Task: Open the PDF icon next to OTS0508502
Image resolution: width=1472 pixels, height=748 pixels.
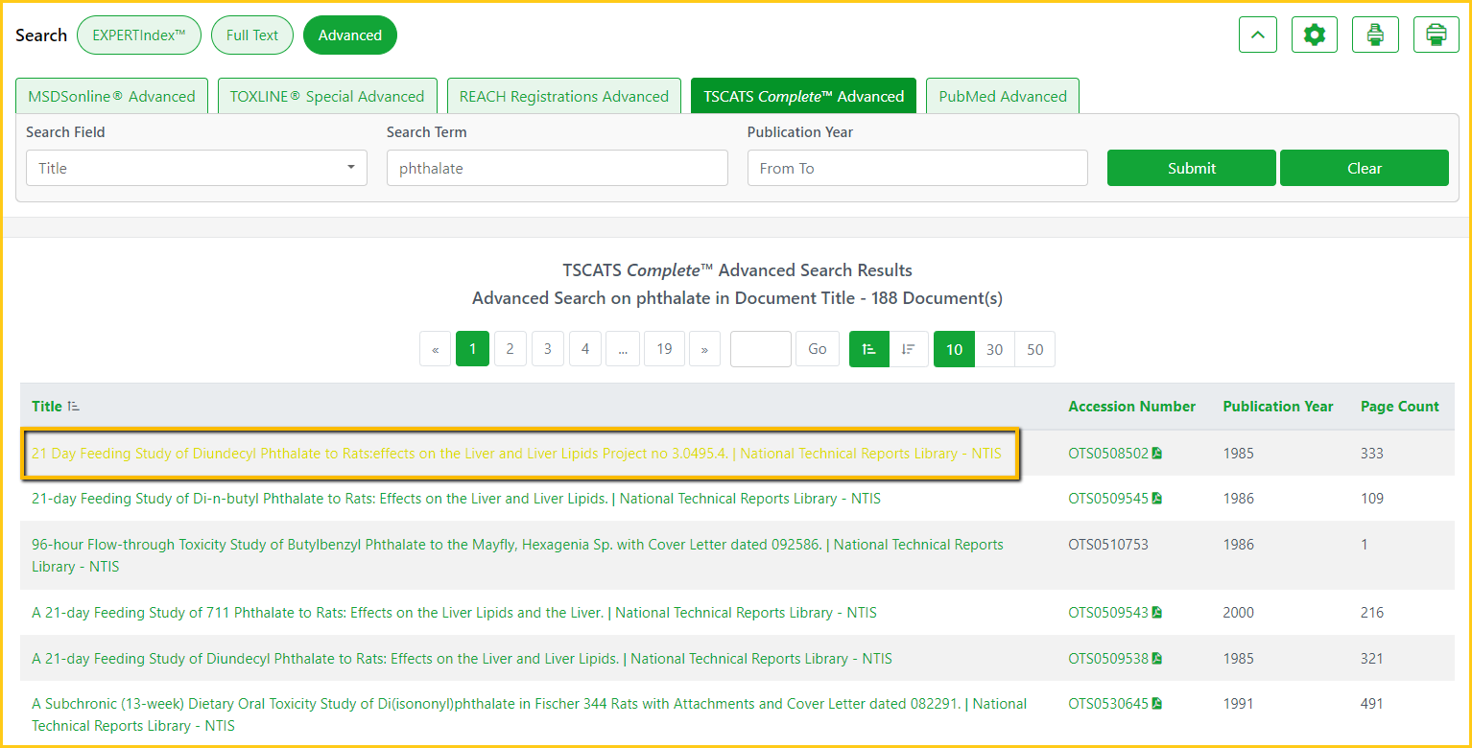Action: [x=1157, y=454]
